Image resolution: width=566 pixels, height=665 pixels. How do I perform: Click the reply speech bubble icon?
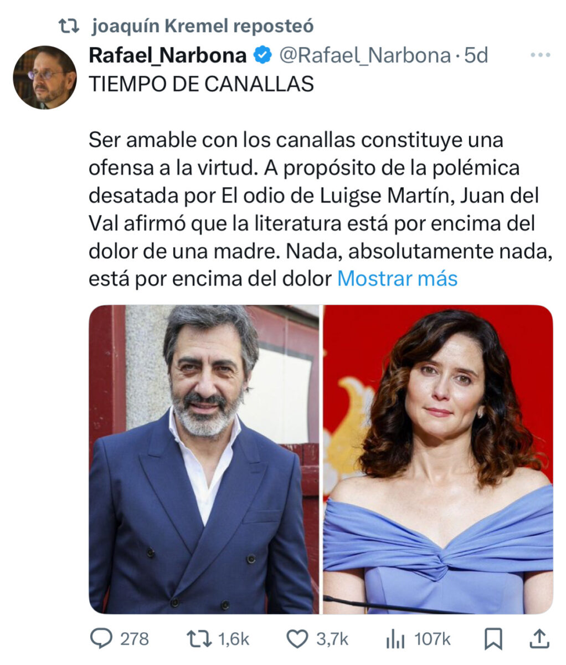click(101, 639)
